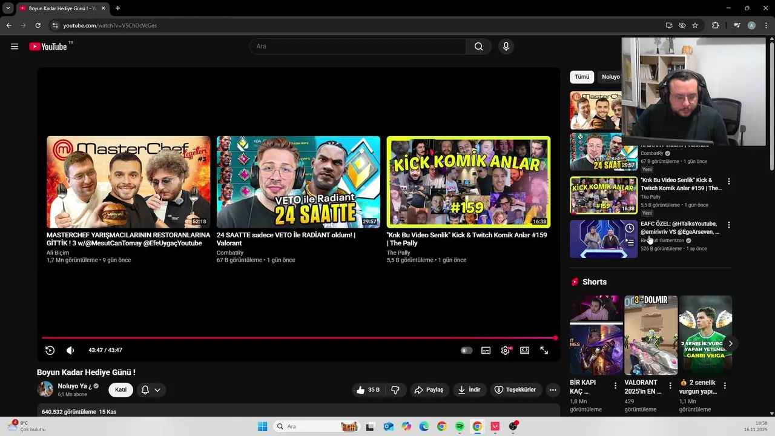
Task: Start voice search with microphone icon
Action: point(506,47)
